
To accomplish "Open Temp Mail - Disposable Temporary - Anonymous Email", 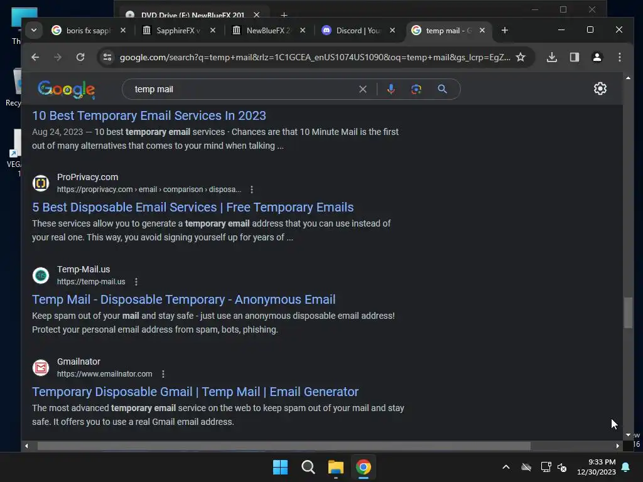I will coord(184,299).
